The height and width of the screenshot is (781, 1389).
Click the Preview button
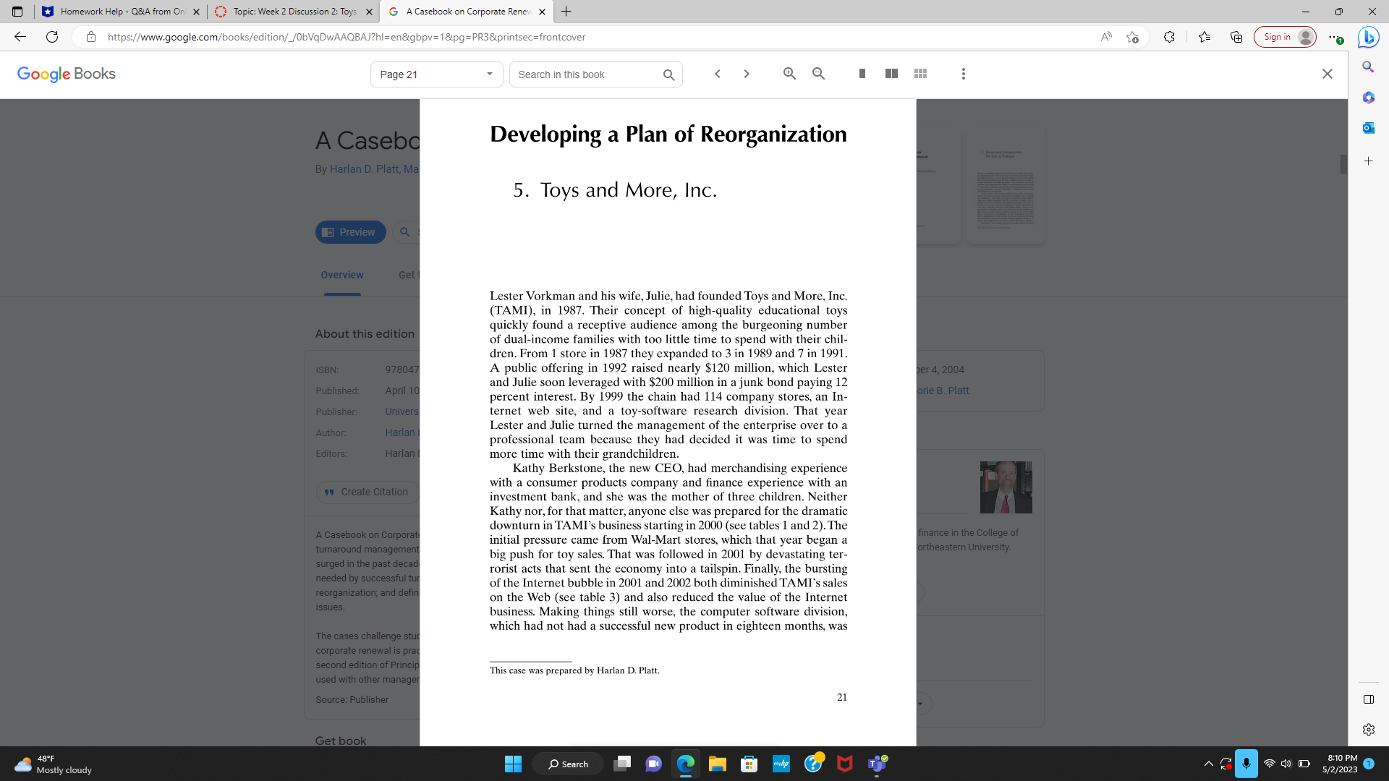(x=350, y=232)
